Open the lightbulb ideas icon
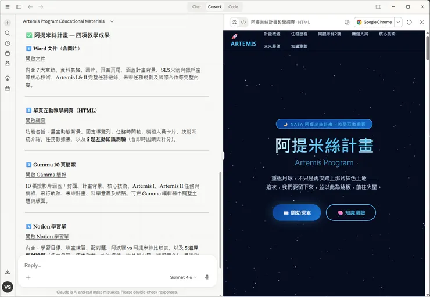Viewport: 430px width, 297px height. coord(8,78)
